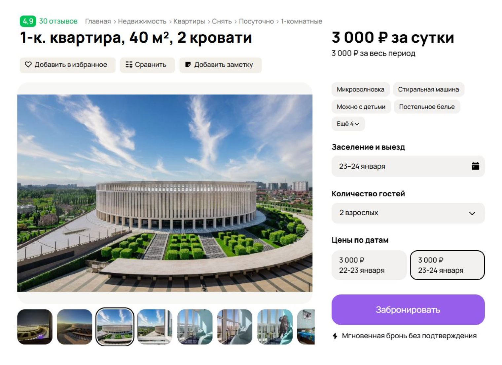This screenshot has height=365, width=502.
Task: Click the Постельное белье amenity chip
Action: (427, 106)
